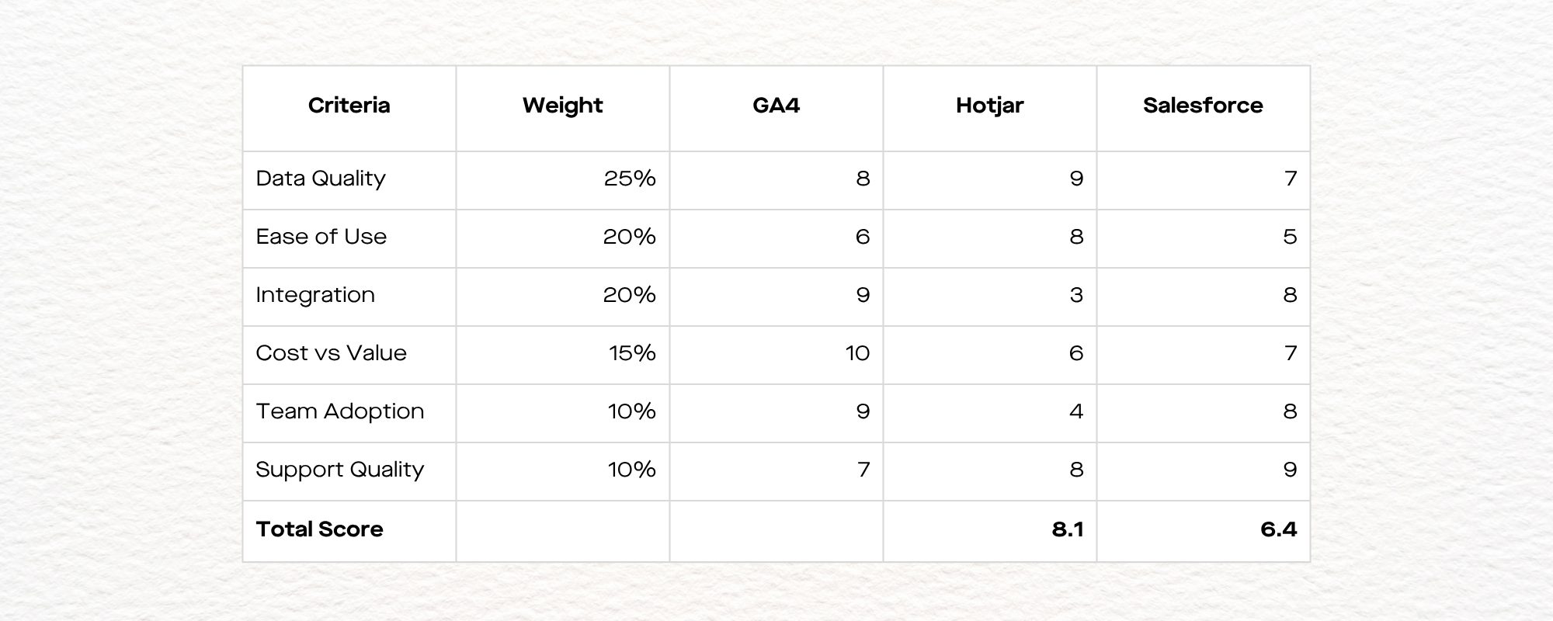Select the Weight column header
Image resolution: width=1553 pixels, height=621 pixels.
[x=562, y=106]
